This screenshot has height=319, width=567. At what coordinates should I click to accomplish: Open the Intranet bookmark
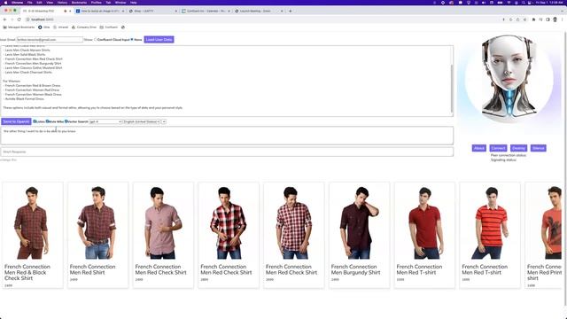61,27
